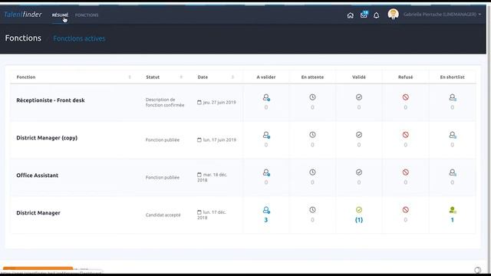Screen dimensions: 491x276
Task: Click status 'Description de fonction confirmée'
Action: pos(165,102)
